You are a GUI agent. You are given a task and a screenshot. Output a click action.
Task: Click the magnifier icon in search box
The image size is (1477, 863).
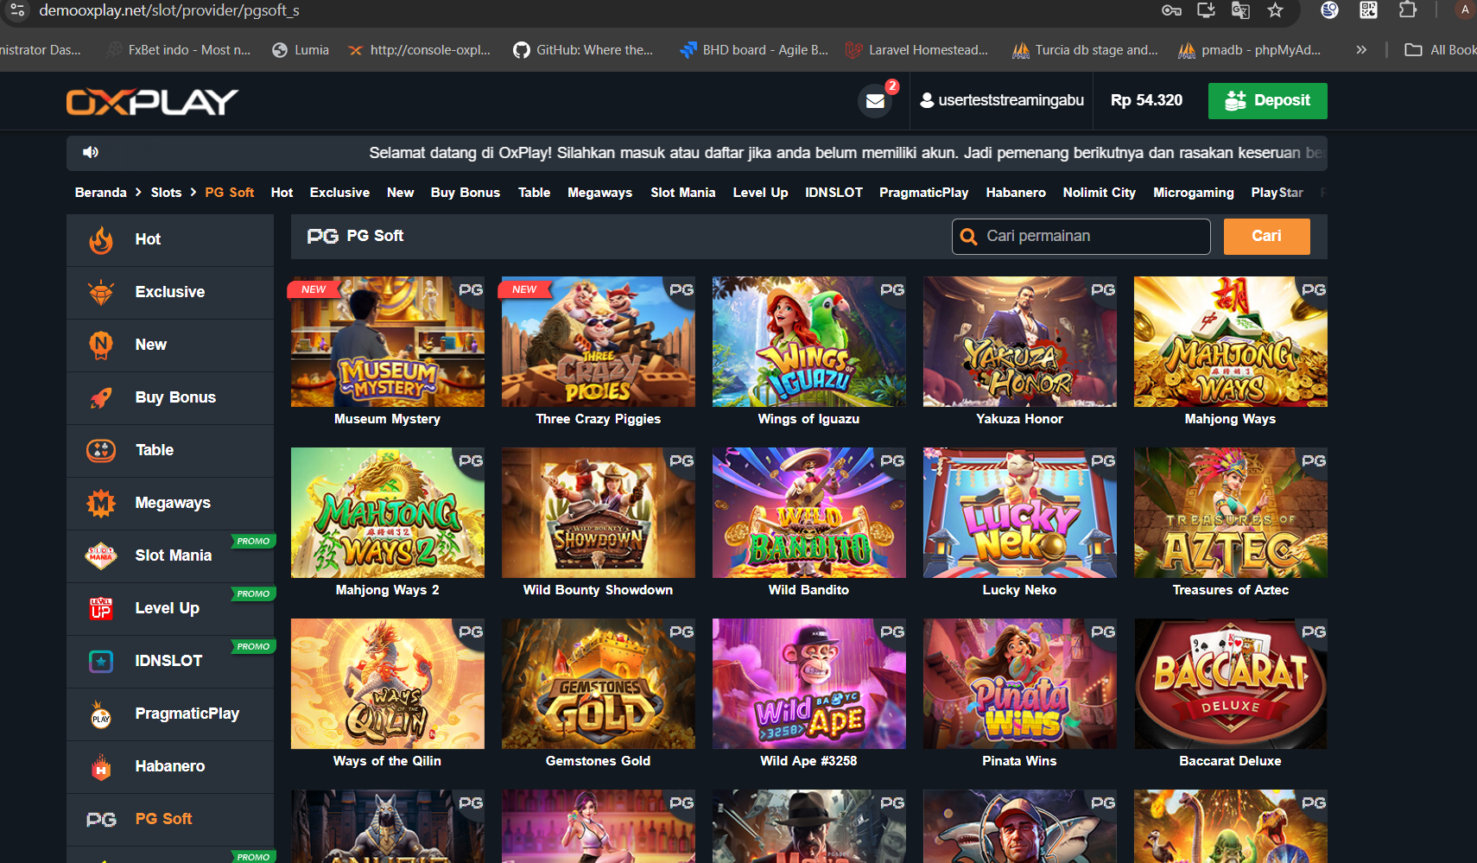click(969, 237)
